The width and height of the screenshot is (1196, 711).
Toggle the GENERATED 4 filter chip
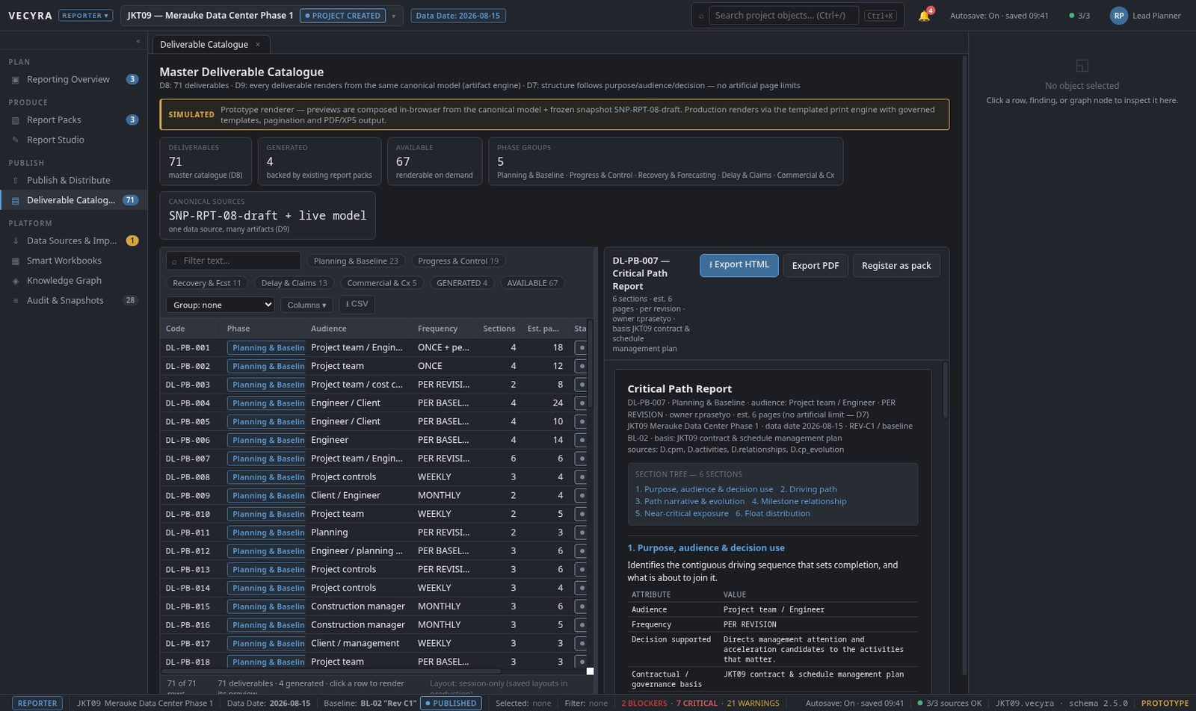point(462,283)
